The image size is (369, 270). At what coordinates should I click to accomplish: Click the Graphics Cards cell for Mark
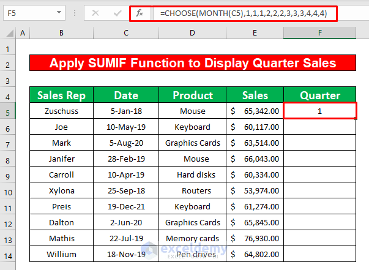[193, 143]
